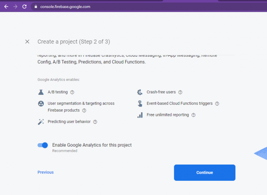
Task: Click the 'A/B testing' text
Action: [x=58, y=92]
